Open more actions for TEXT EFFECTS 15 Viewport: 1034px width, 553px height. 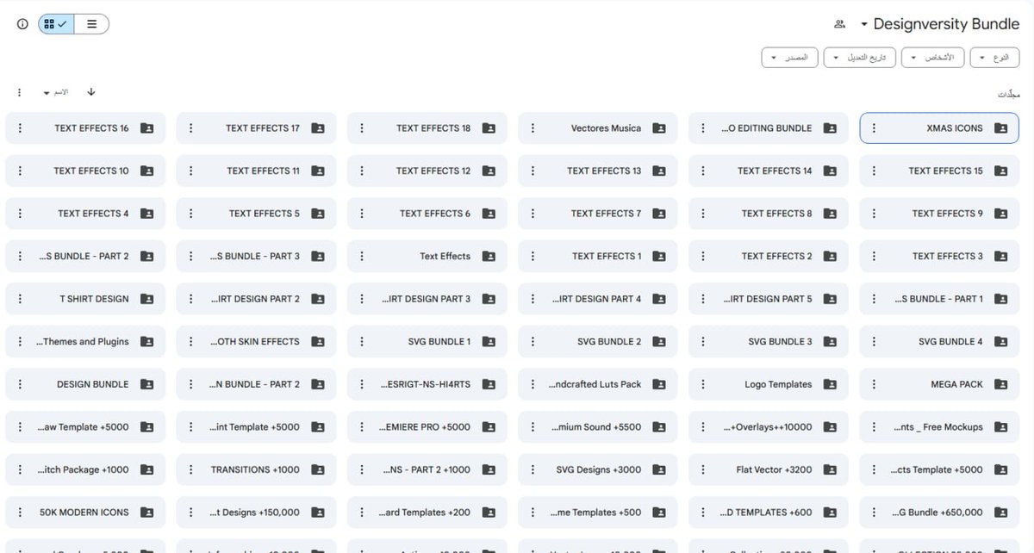[x=874, y=171]
